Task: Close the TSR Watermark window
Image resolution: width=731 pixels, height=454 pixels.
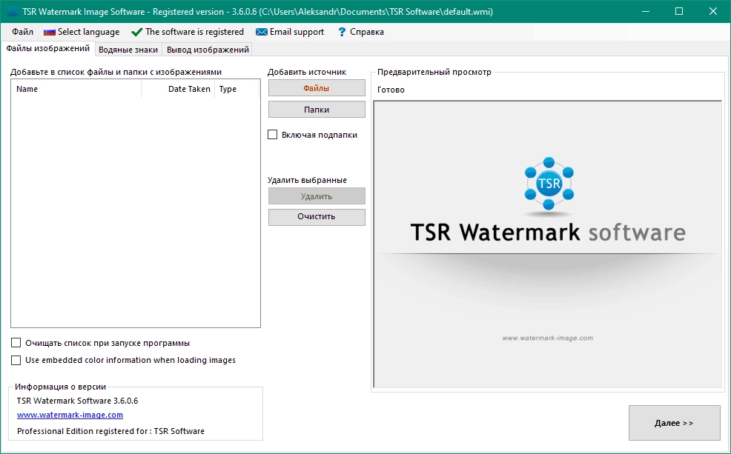Action: point(713,11)
